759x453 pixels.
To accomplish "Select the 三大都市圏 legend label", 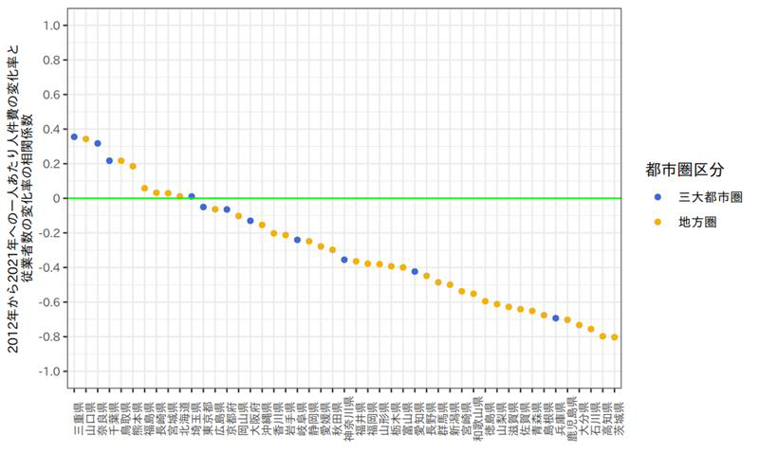I will click(x=708, y=197).
